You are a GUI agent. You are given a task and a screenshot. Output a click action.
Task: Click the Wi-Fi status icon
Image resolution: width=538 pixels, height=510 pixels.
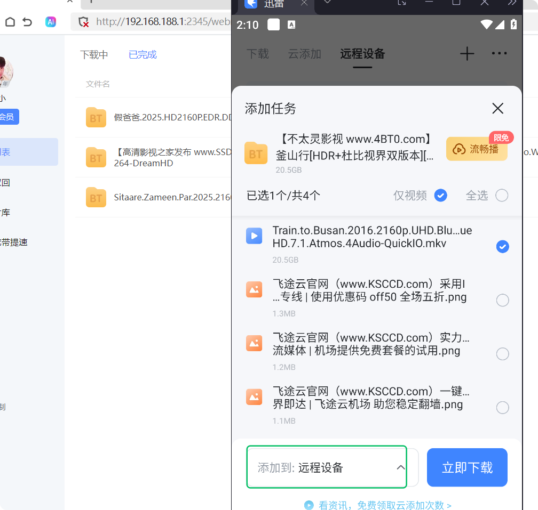[487, 25]
